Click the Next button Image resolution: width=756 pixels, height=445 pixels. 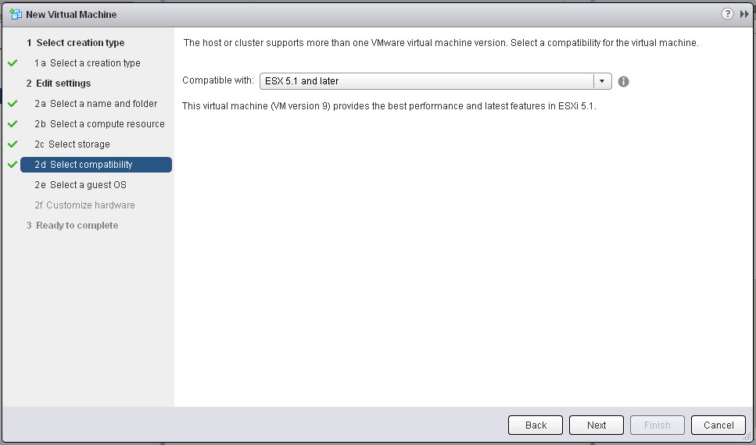point(597,425)
